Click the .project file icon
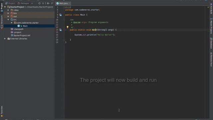The width and height of the screenshot is (213, 120). [12, 32]
